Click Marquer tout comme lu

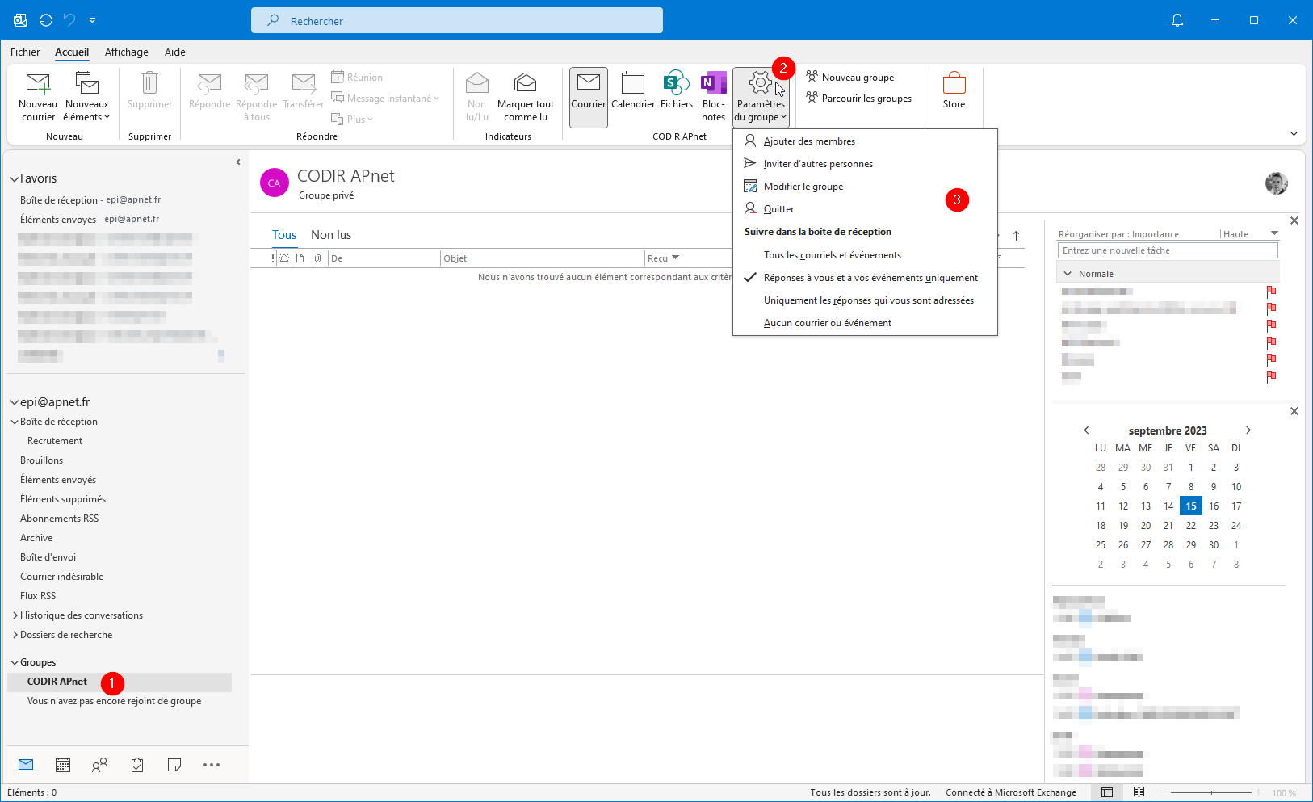pos(526,97)
